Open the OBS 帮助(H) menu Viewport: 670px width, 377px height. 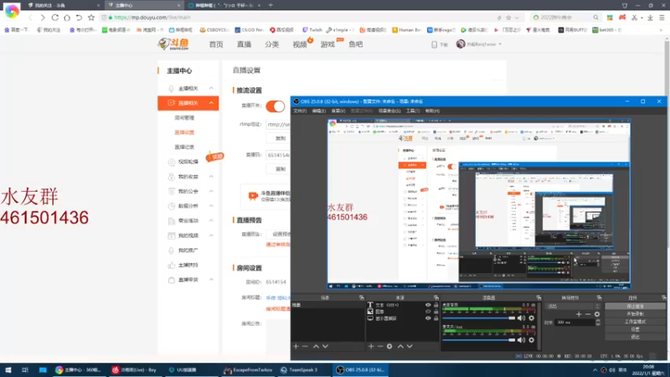coord(432,111)
